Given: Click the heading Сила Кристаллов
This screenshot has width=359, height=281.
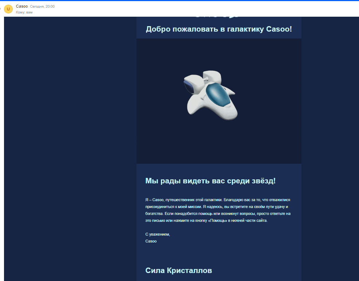Looking at the screenshot, I should (x=178, y=270).
